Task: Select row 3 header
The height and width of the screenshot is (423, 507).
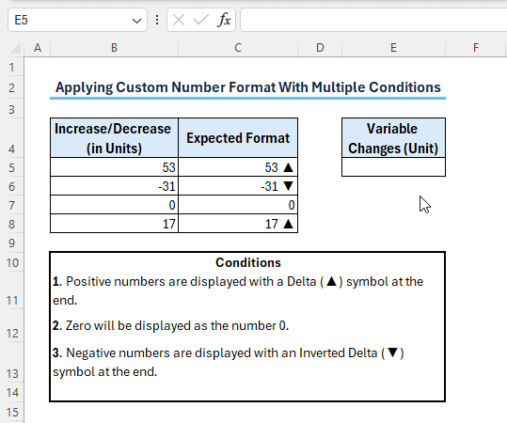Action: (12, 109)
